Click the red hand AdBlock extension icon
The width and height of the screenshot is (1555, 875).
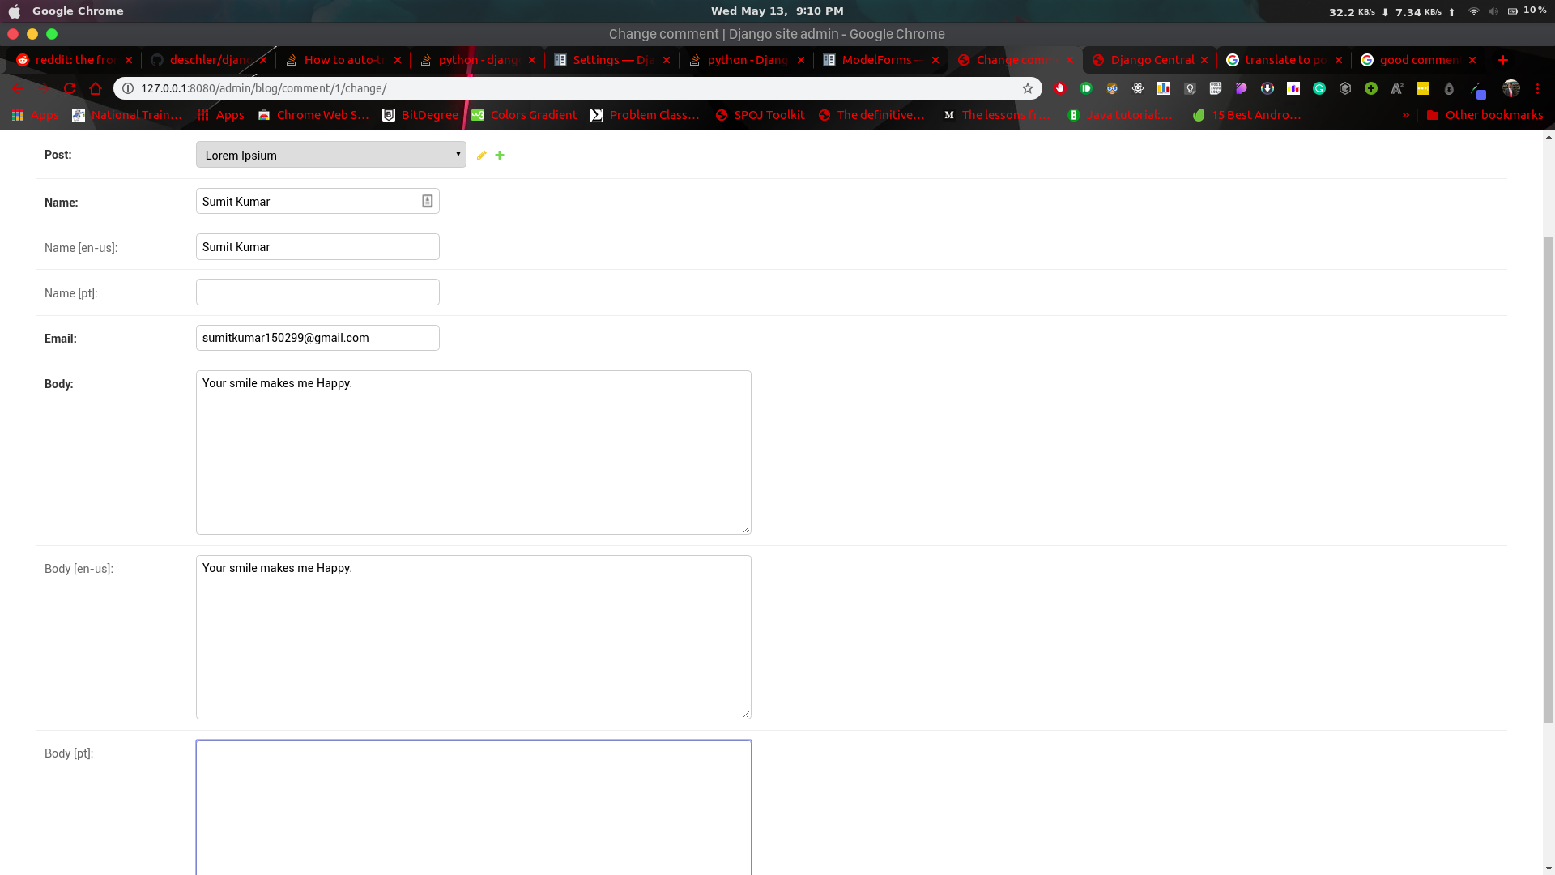point(1060,88)
